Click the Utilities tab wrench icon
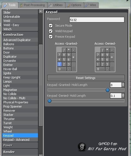 pos(50,5)
